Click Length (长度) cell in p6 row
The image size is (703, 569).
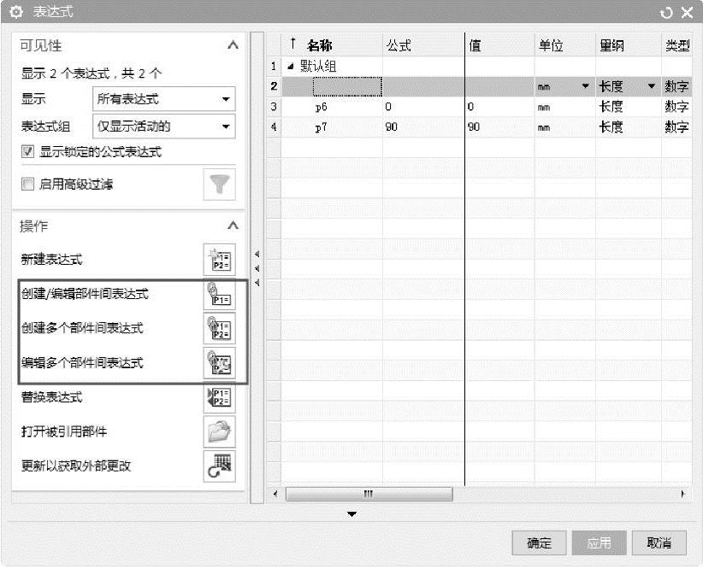coord(628,107)
